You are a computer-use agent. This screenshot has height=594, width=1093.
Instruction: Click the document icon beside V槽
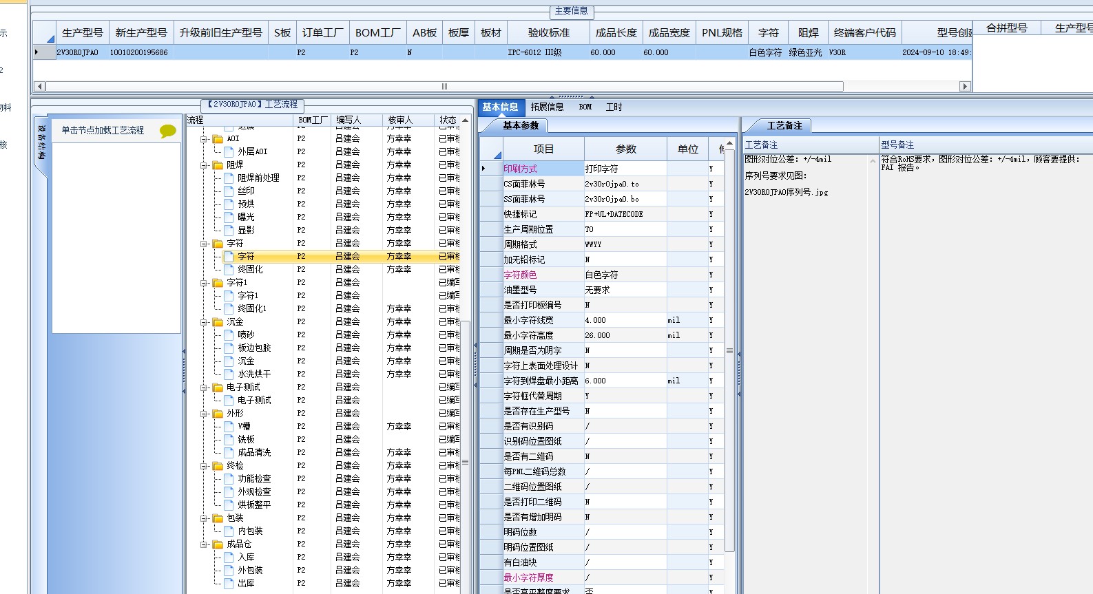[x=229, y=426]
